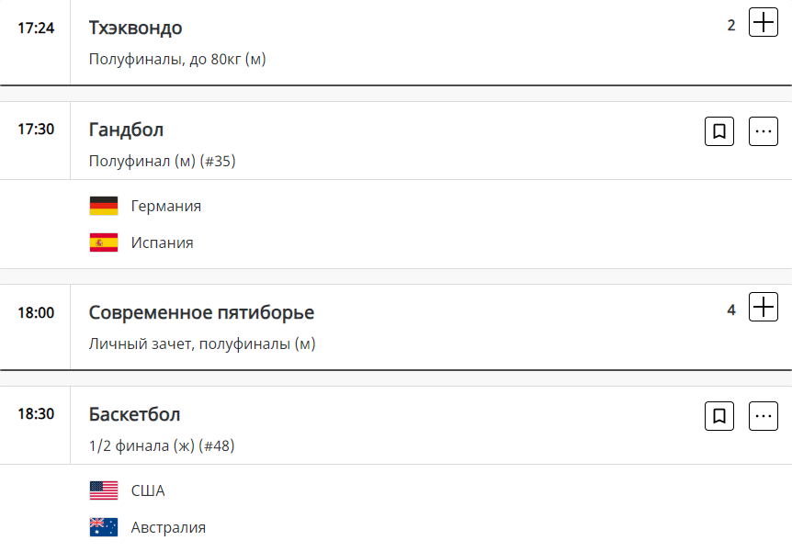Click the Spain flag icon
The image size is (792, 552).
[104, 242]
